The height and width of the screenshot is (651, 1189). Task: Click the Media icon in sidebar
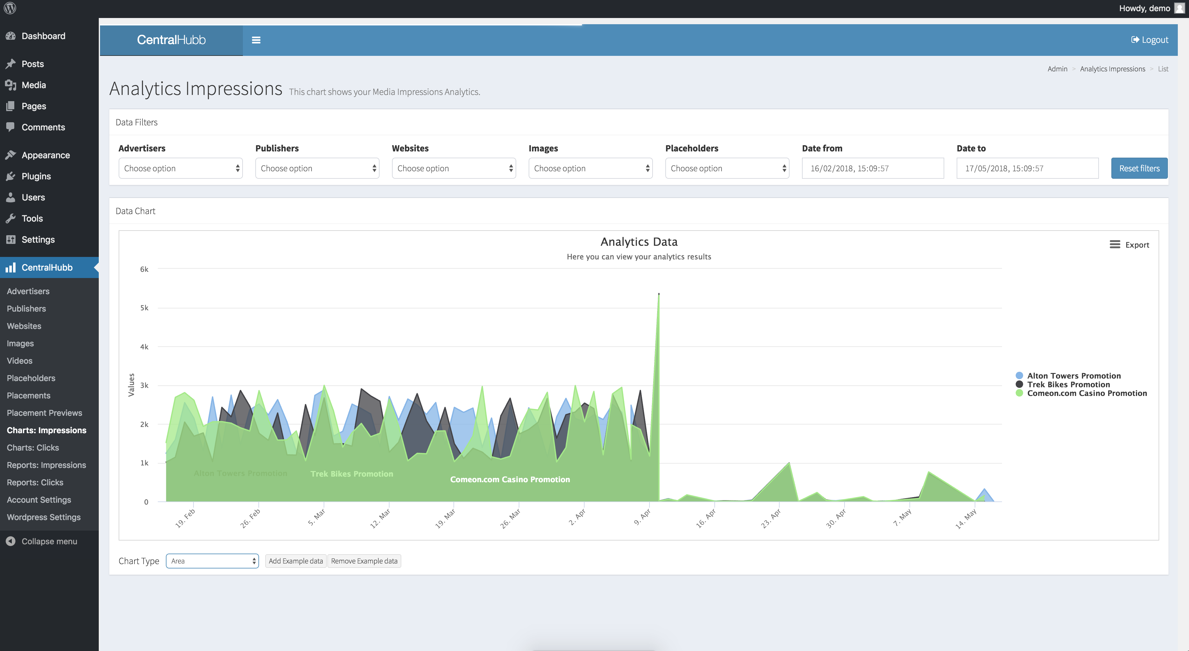tap(11, 85)
